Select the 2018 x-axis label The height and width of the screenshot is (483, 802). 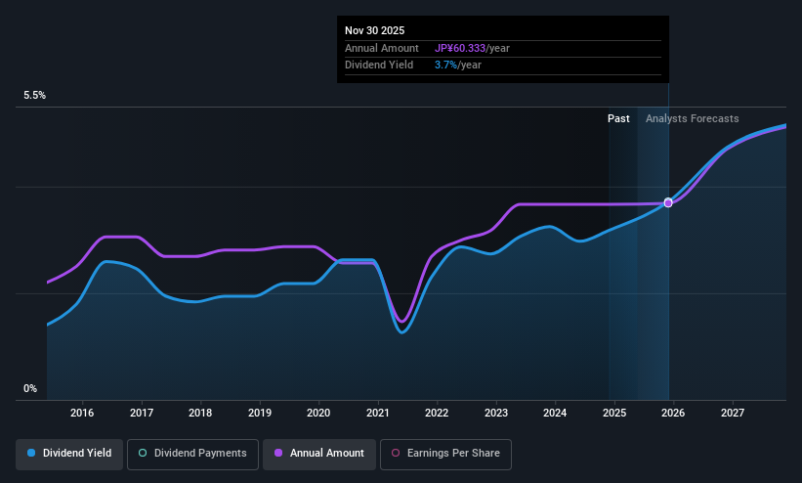(x=200, y=413)
